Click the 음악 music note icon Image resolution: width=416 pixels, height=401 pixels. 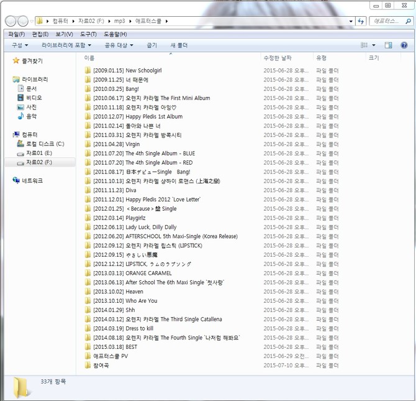20,116
